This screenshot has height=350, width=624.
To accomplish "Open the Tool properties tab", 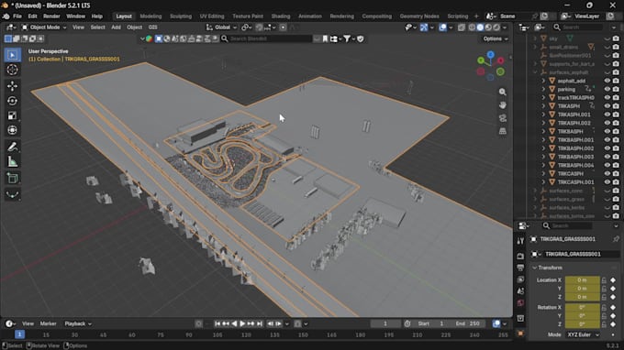I will (x=520, y=241).
